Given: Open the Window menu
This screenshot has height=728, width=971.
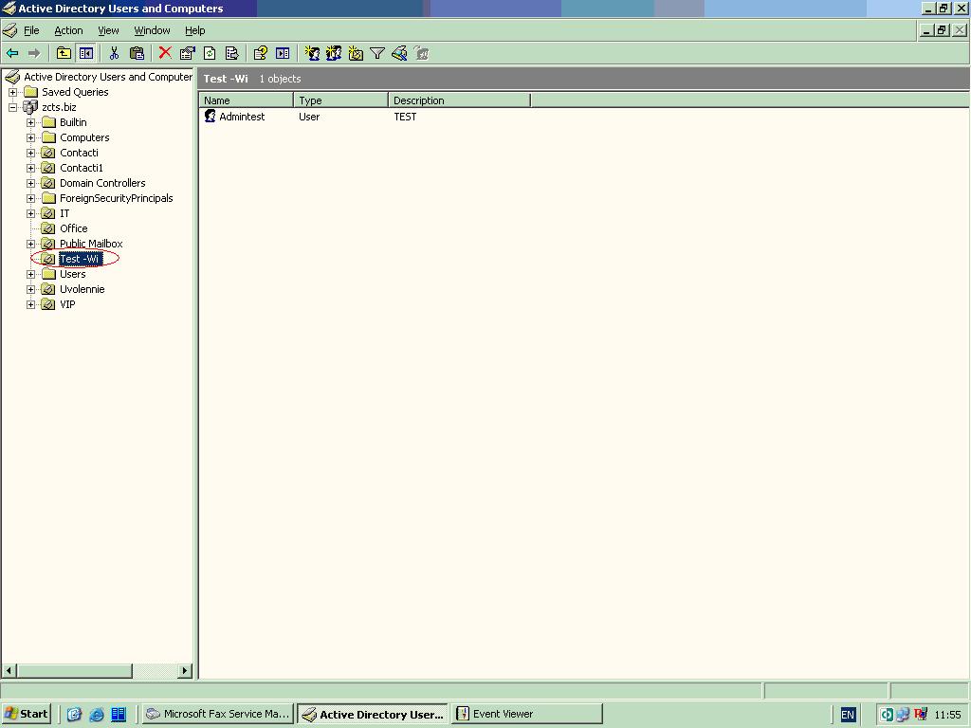Looking at the screenshot, I should pos(152,30).
